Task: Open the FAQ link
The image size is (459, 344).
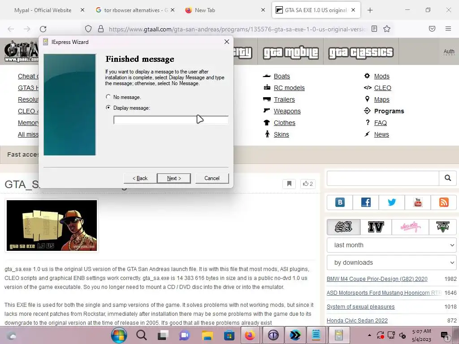Action: [380, 123]
